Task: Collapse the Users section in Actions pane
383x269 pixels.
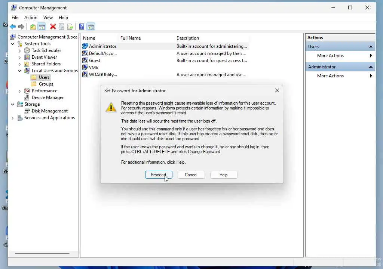Action: (x=371, y=47)
